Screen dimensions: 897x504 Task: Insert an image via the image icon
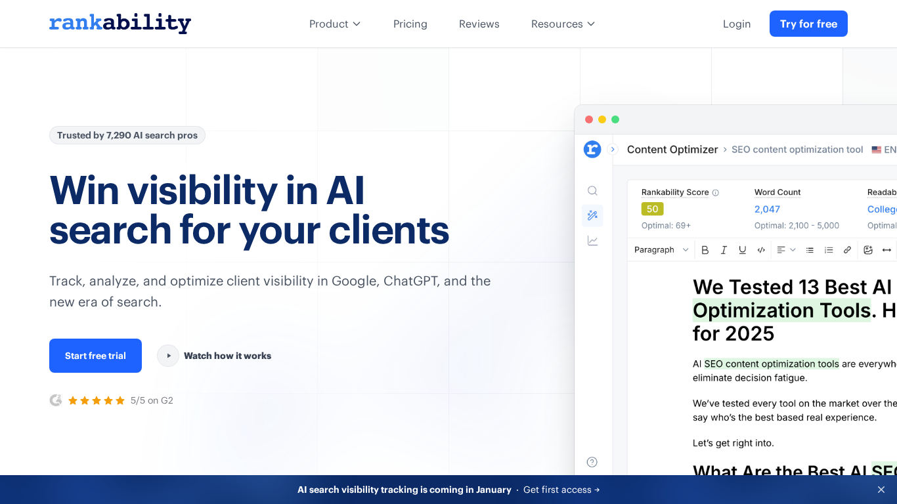(x=867, y=249)
